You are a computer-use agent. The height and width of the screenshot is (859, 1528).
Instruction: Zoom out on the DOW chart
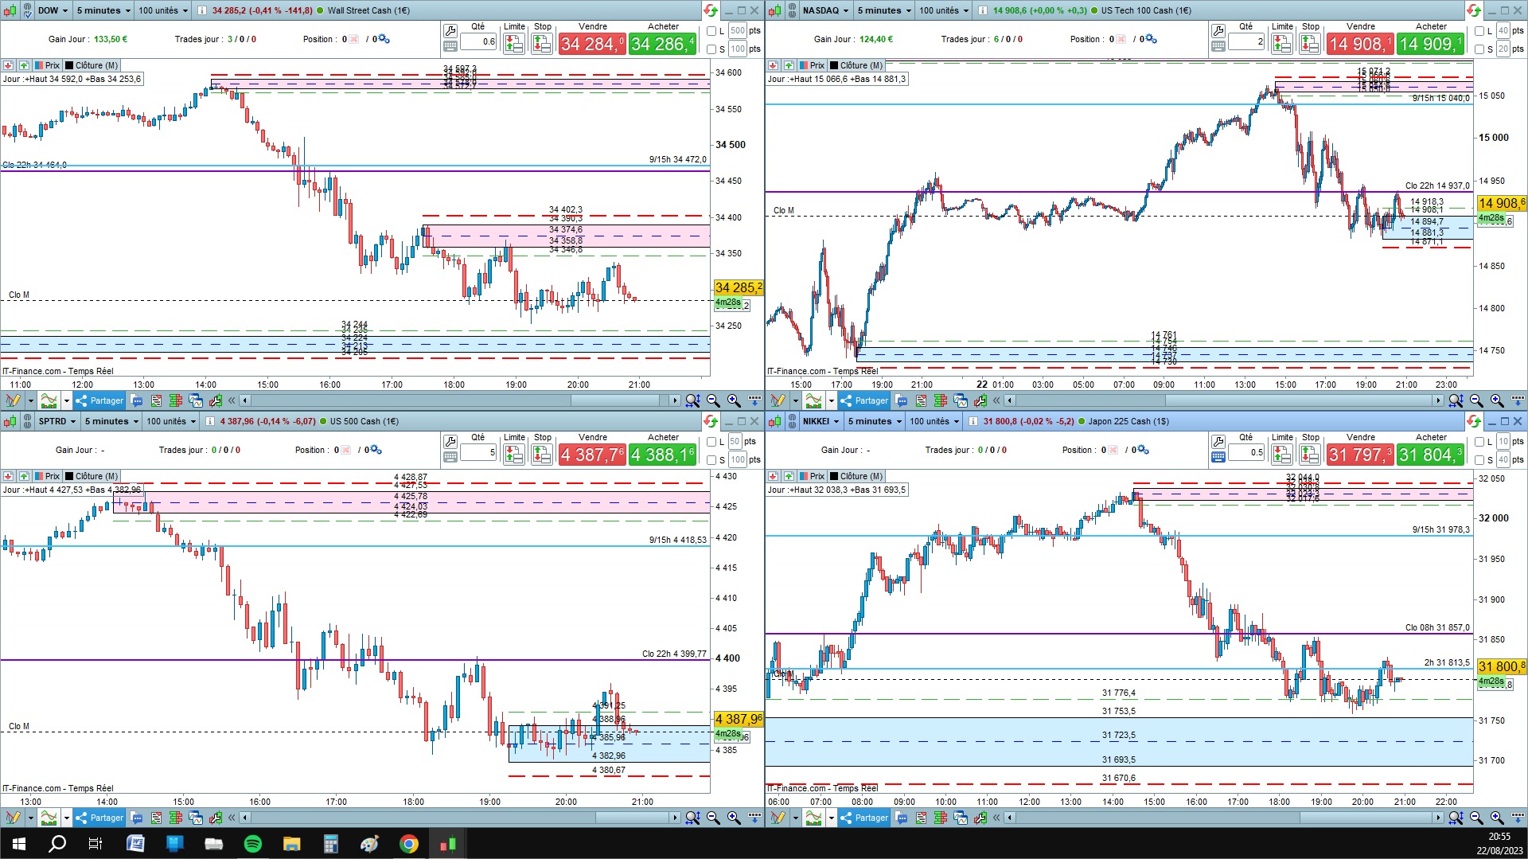[713, 400]
